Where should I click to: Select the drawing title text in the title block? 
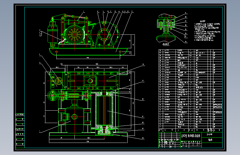(x=190, y=136)
